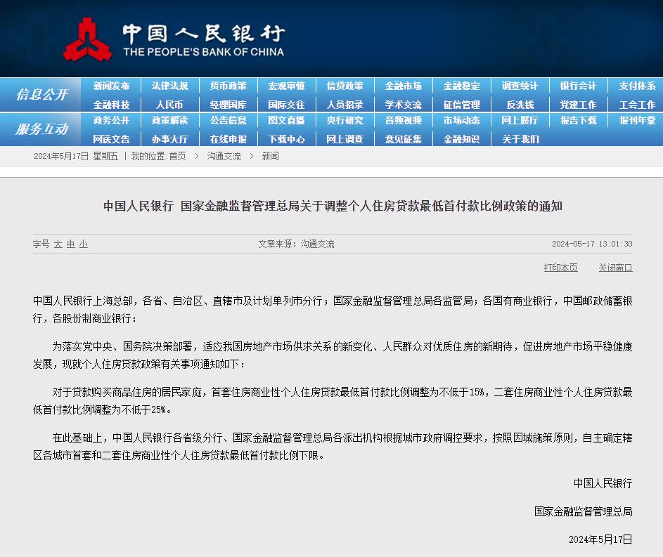The height and width of the screenshot is (557, 663).
Task: Go to 图文直播 page
Action: pos(286,120)
